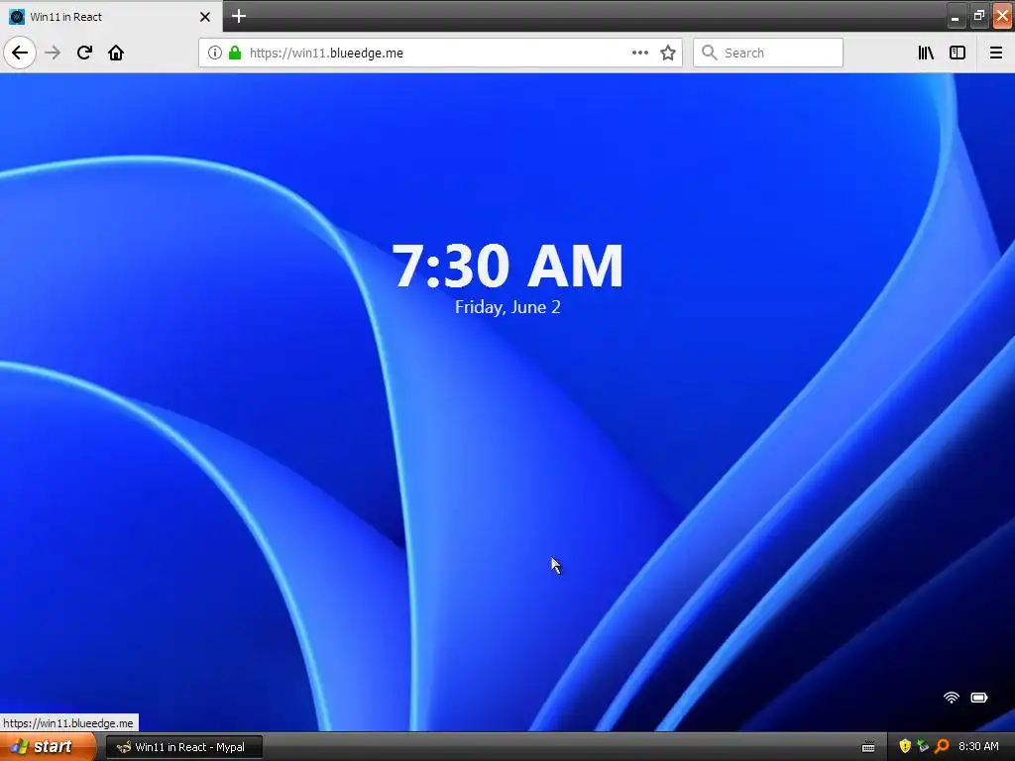Open the yellow security shield tray icon

pyautogui.click(x=905, y=746)
